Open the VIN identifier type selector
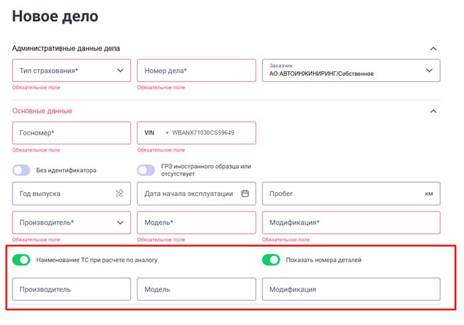Image resolution: width=464 pixels, height=325 pixels. coord(154,133)
